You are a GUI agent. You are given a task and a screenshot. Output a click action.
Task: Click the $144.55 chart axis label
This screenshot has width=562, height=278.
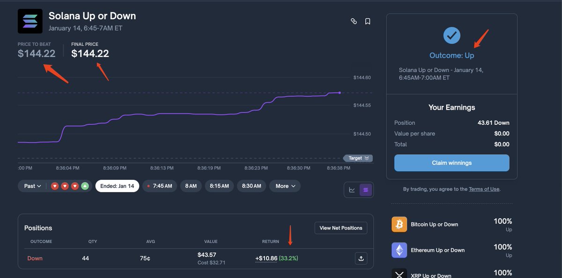(x=362, y=106)
